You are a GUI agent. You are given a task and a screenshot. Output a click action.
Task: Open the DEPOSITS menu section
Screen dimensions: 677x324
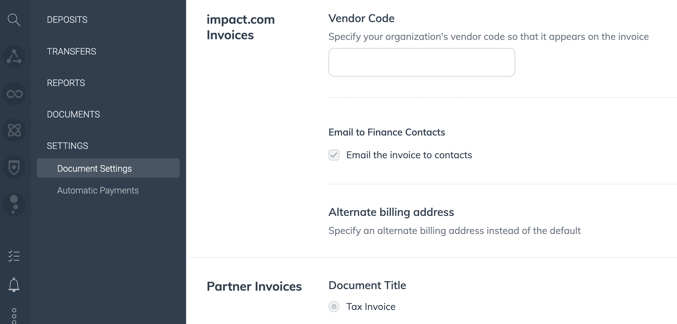(67, 20)
